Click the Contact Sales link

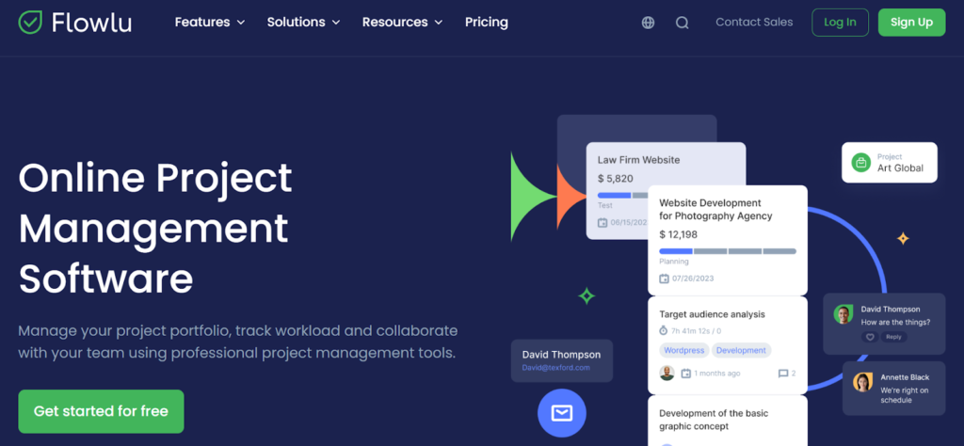754,23
